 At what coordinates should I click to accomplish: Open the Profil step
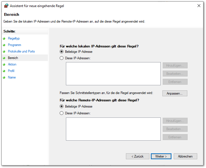(x=11, y=71)
